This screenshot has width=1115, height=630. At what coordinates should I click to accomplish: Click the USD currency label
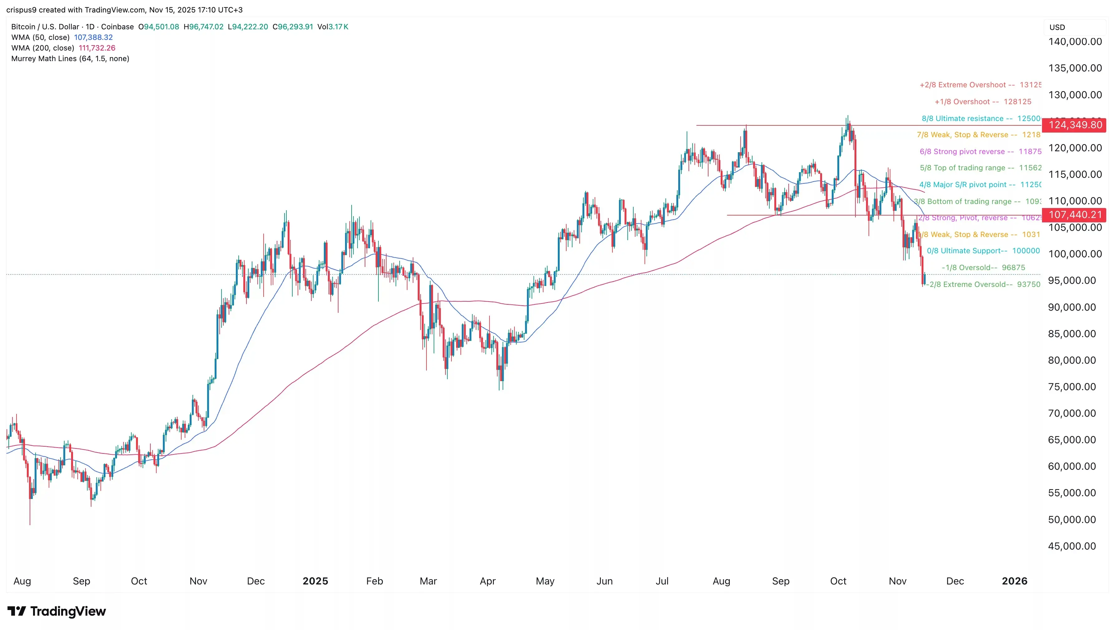pyautogui.click(x=1057, y=27)
